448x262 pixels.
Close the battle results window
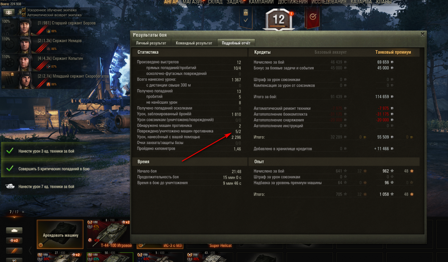point(422,34)
